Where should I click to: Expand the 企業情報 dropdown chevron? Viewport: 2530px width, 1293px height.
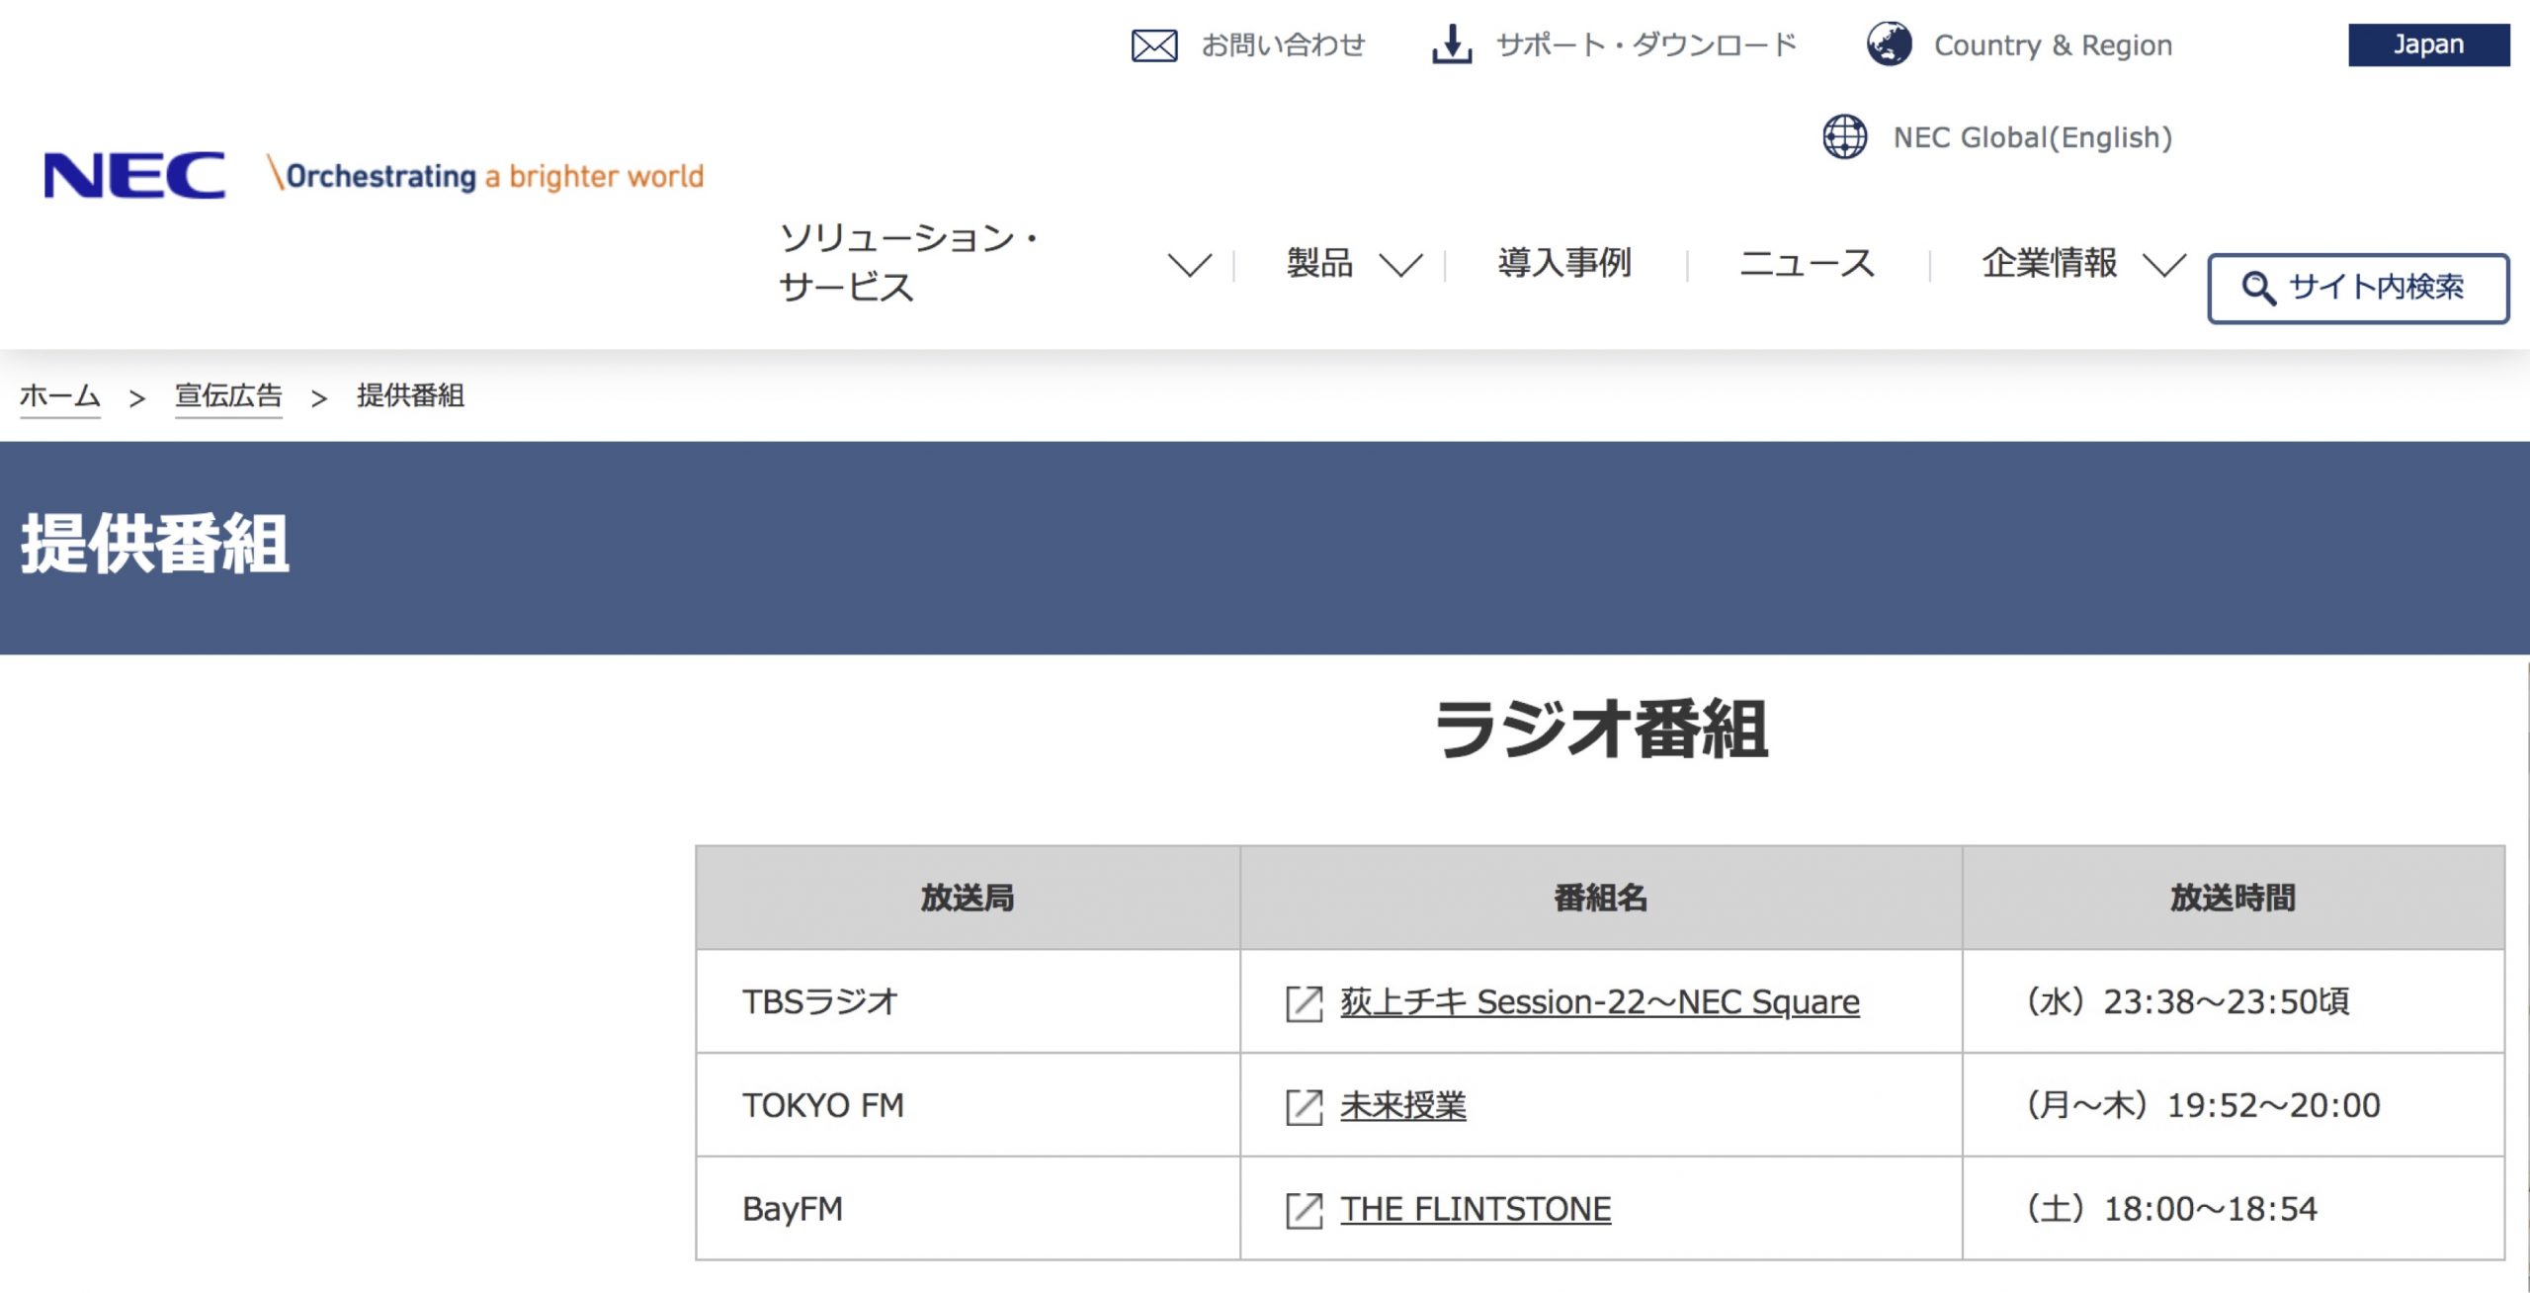tap(2164, 265)
